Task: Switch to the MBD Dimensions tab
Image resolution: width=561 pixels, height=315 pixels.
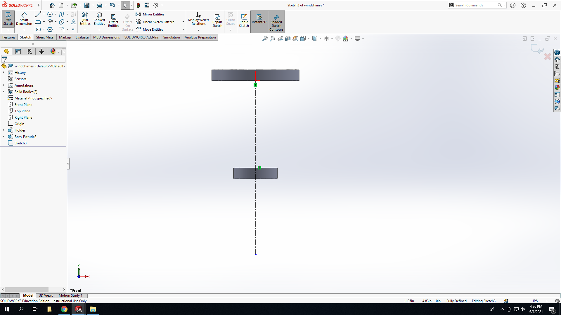Action: click(x=106, y=37)
